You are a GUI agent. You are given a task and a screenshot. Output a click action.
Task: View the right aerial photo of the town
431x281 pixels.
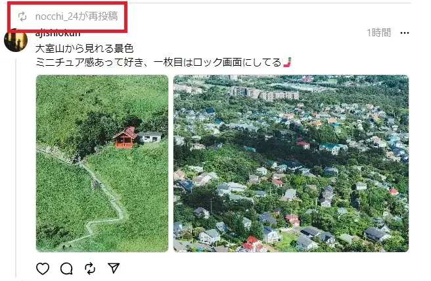tap(291, 163)
